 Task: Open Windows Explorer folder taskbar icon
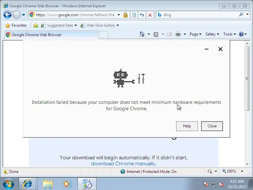coord(48,184)
